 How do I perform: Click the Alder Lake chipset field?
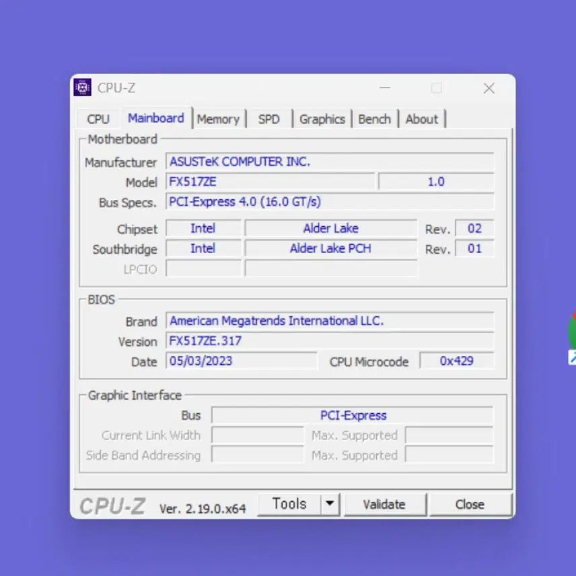coord(330,228)
